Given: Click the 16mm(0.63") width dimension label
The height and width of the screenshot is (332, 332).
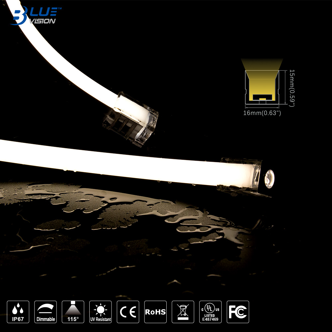Looking at the screenshot, I should point(262,113).
